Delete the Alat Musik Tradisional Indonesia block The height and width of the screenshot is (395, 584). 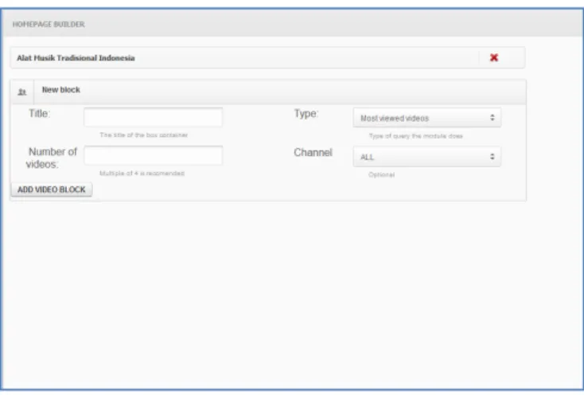pos(494,57)
